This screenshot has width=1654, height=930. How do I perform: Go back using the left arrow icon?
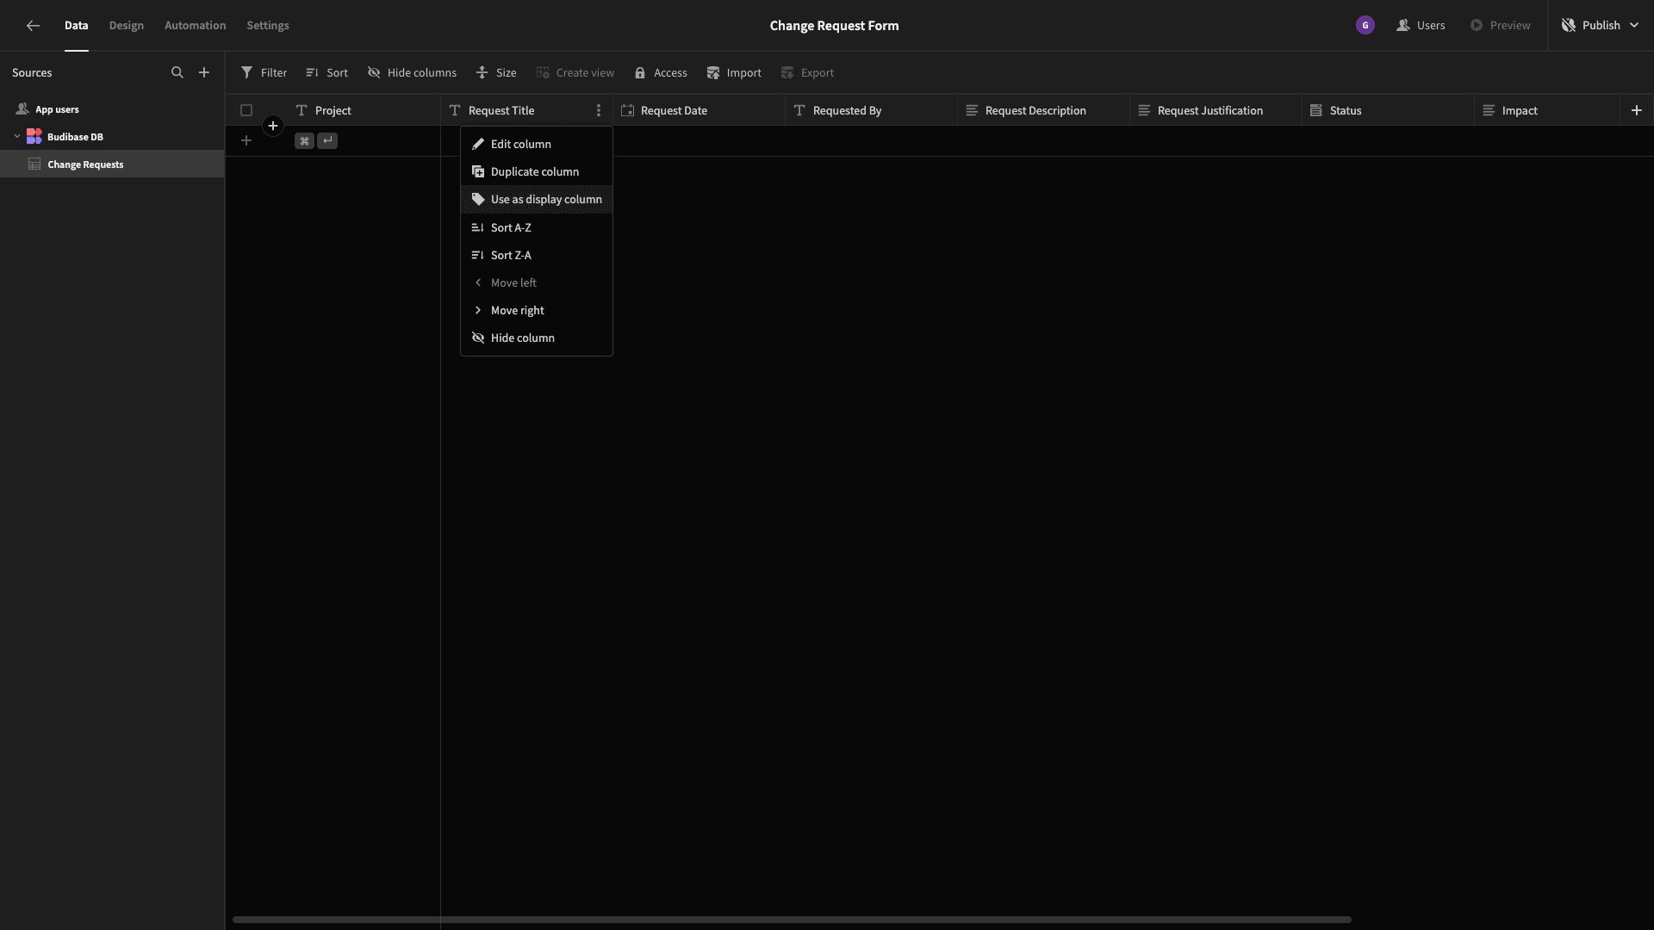pyautogui.click(x=33, y=26)
